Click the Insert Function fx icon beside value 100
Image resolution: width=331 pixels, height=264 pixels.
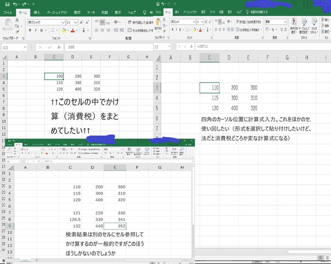tap(58, 48)
